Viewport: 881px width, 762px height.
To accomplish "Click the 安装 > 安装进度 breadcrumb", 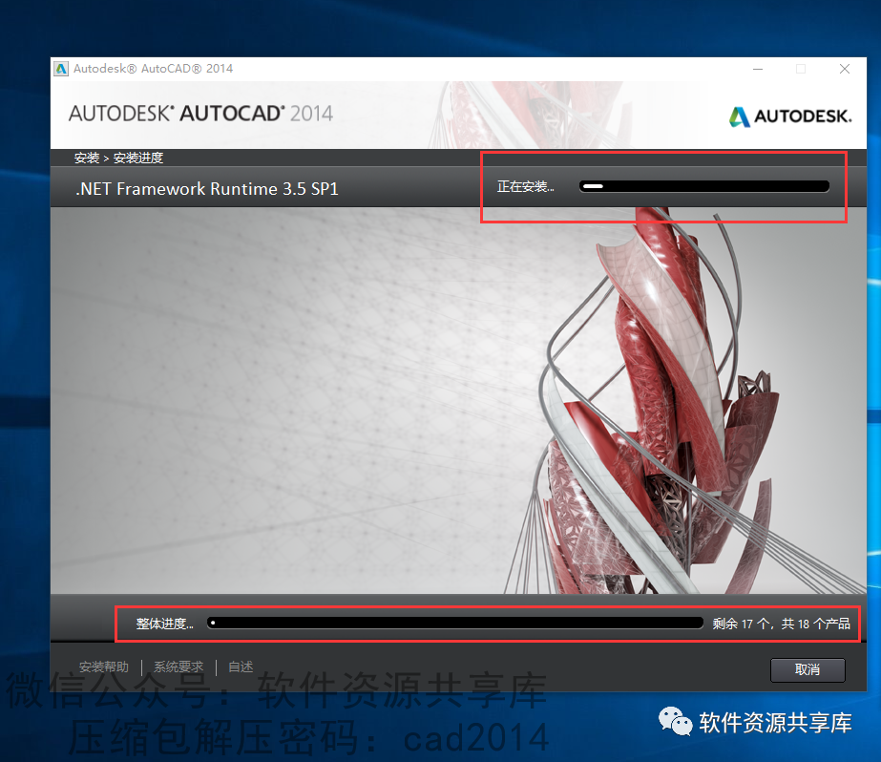I will click(x=118, y=158).
